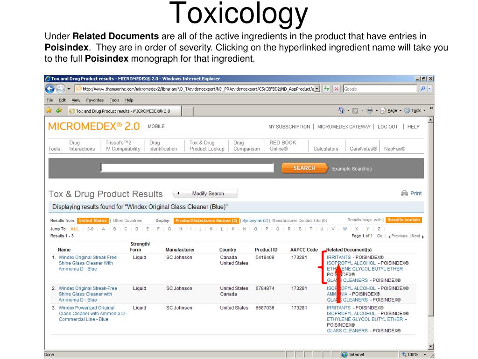
Task: Open the View menu
Action: (x=76, y=100)
